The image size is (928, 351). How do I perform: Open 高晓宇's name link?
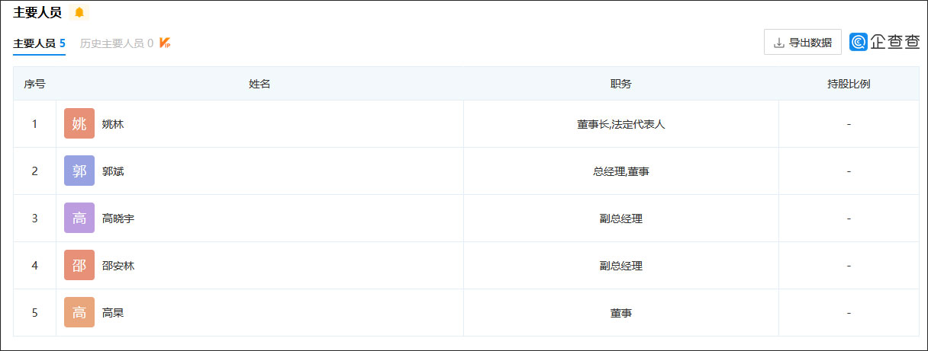click(118, 219)
